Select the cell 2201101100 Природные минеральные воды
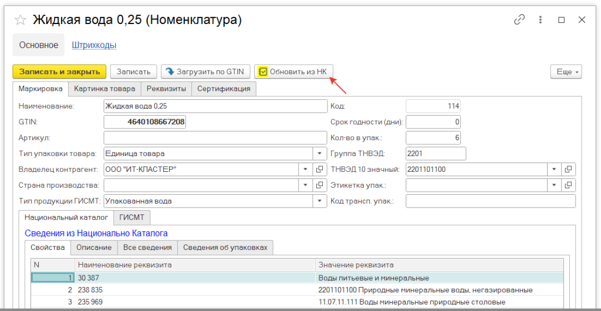 (x=440, y=290)
